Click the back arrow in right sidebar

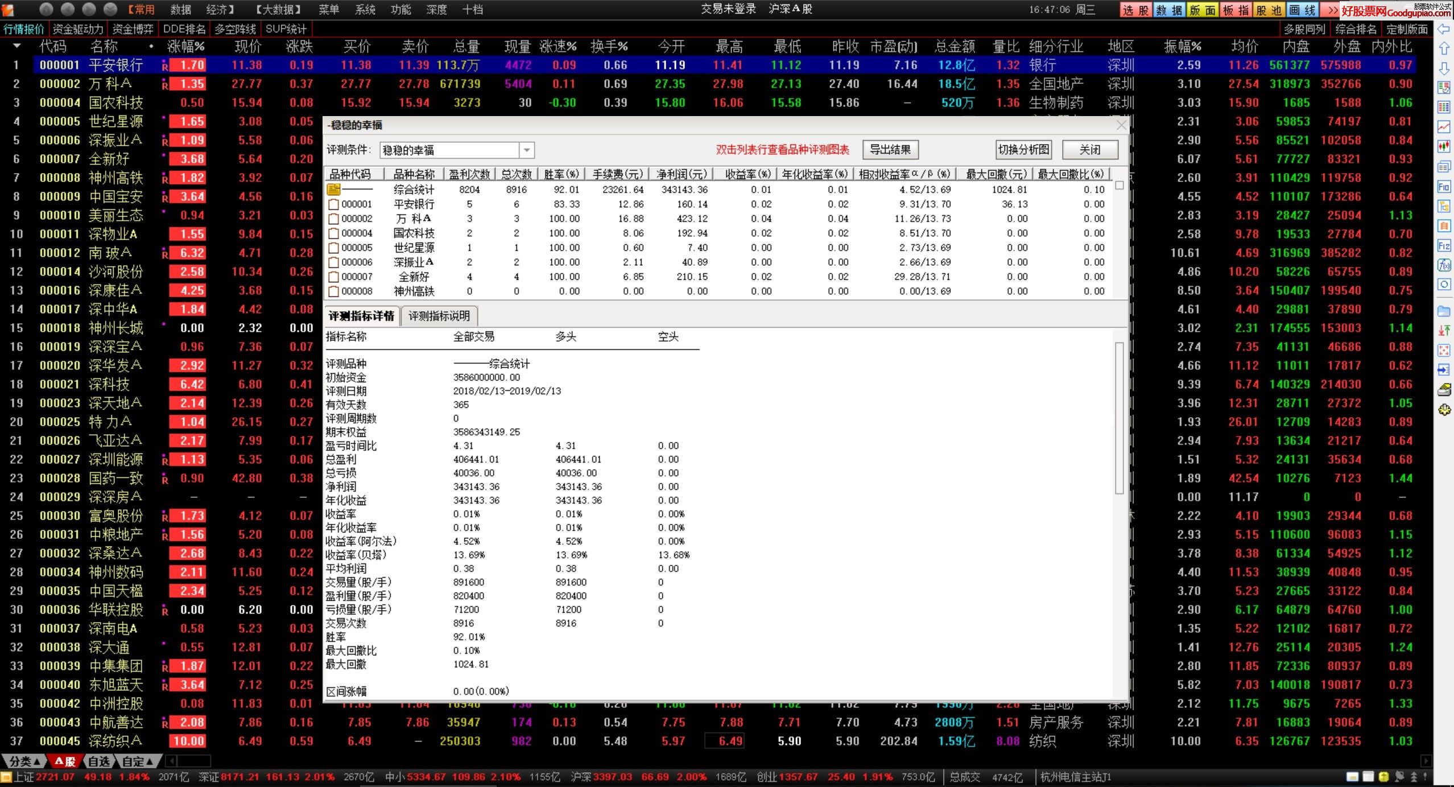click(1444, 29)
